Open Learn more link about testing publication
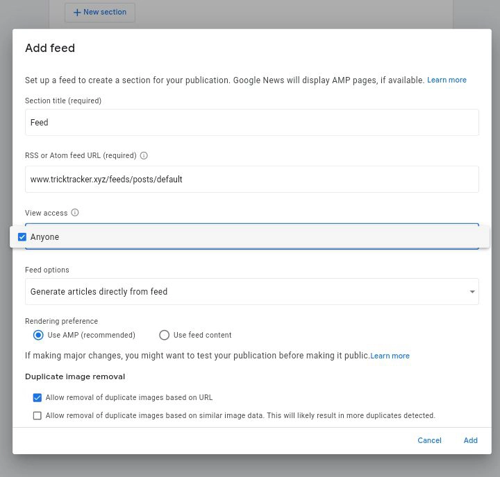The image size is (500, 477). click(x=390, y=356)
